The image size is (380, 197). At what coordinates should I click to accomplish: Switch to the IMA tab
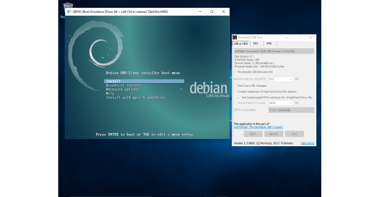click(269, 43)
